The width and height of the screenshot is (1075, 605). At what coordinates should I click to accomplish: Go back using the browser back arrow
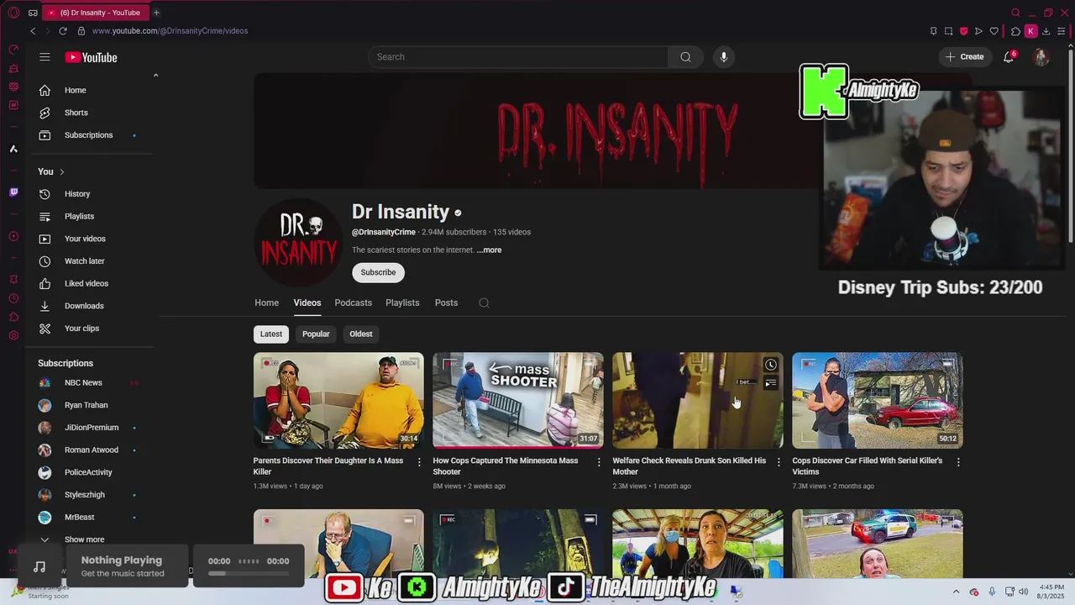point(33,31)
